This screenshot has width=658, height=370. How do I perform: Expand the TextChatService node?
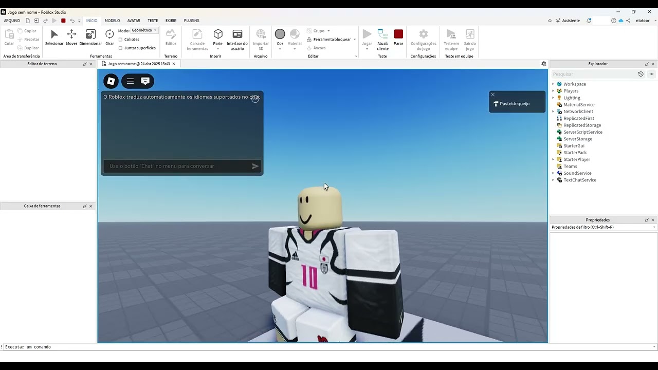[553, 180]
